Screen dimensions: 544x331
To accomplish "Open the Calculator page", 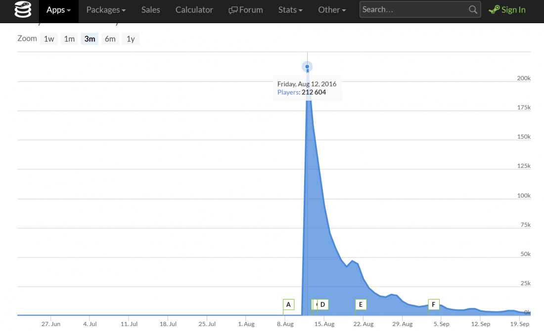I will (194, 10).
